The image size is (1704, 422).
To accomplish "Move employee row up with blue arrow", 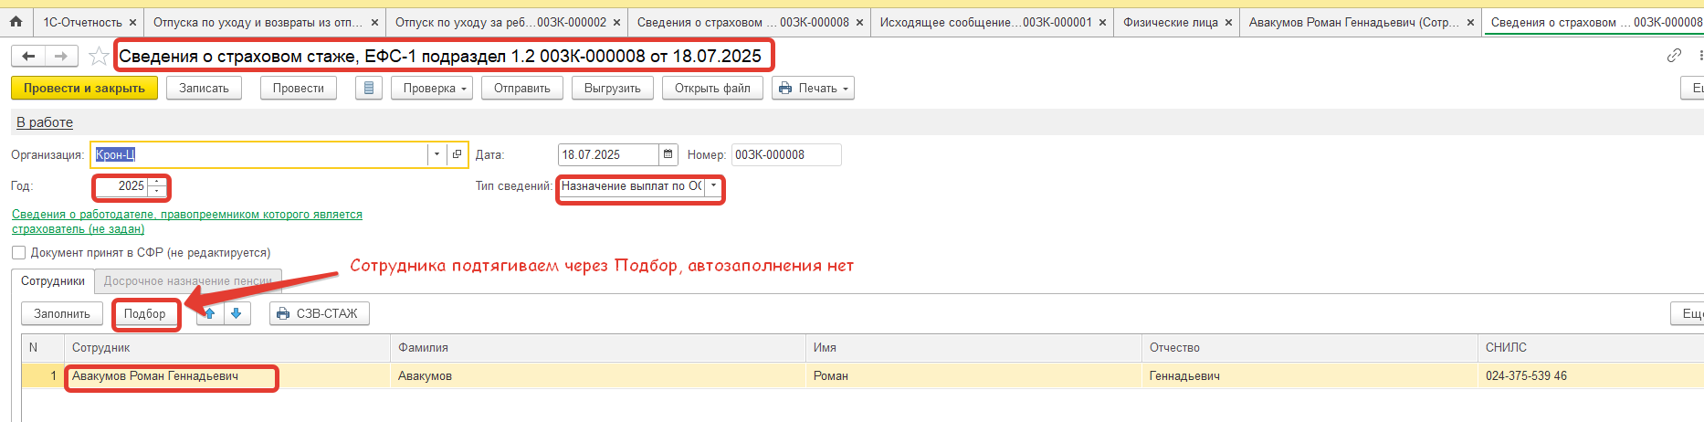I will click(210, 313).
